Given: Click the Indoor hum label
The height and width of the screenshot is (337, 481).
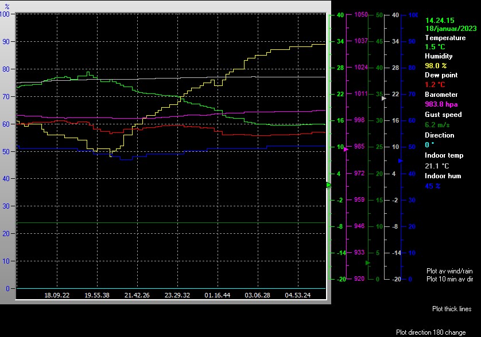Looking at the screenshot, I should pyautogui.click(x=443, y=176).
